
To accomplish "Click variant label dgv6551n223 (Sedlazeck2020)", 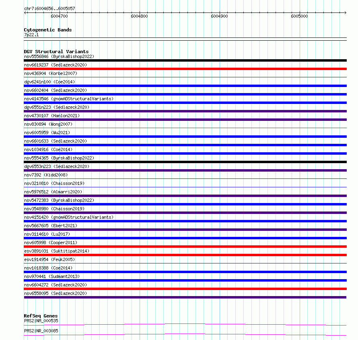I will pyautogui.click(x=57, y=107).
